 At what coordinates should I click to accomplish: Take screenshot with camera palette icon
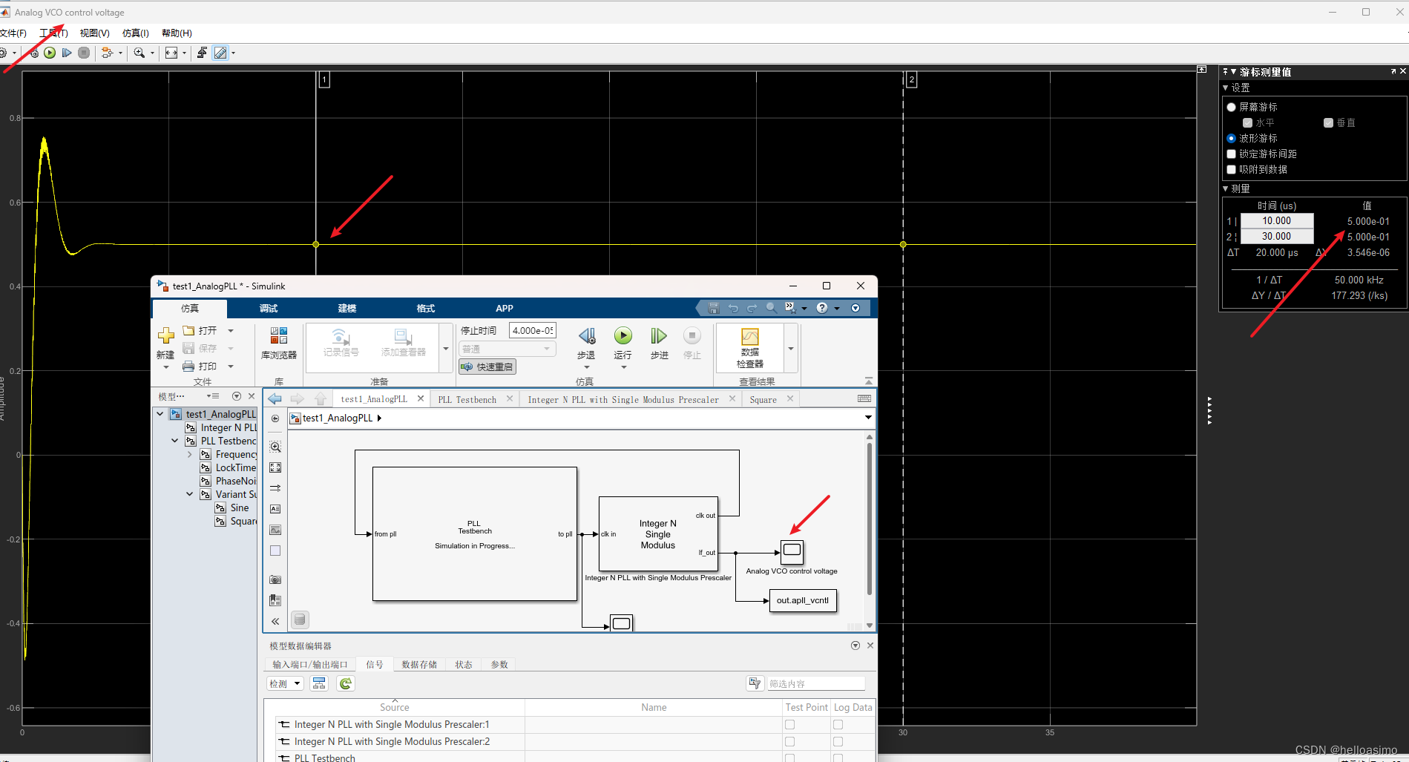(x=275, y=579)
